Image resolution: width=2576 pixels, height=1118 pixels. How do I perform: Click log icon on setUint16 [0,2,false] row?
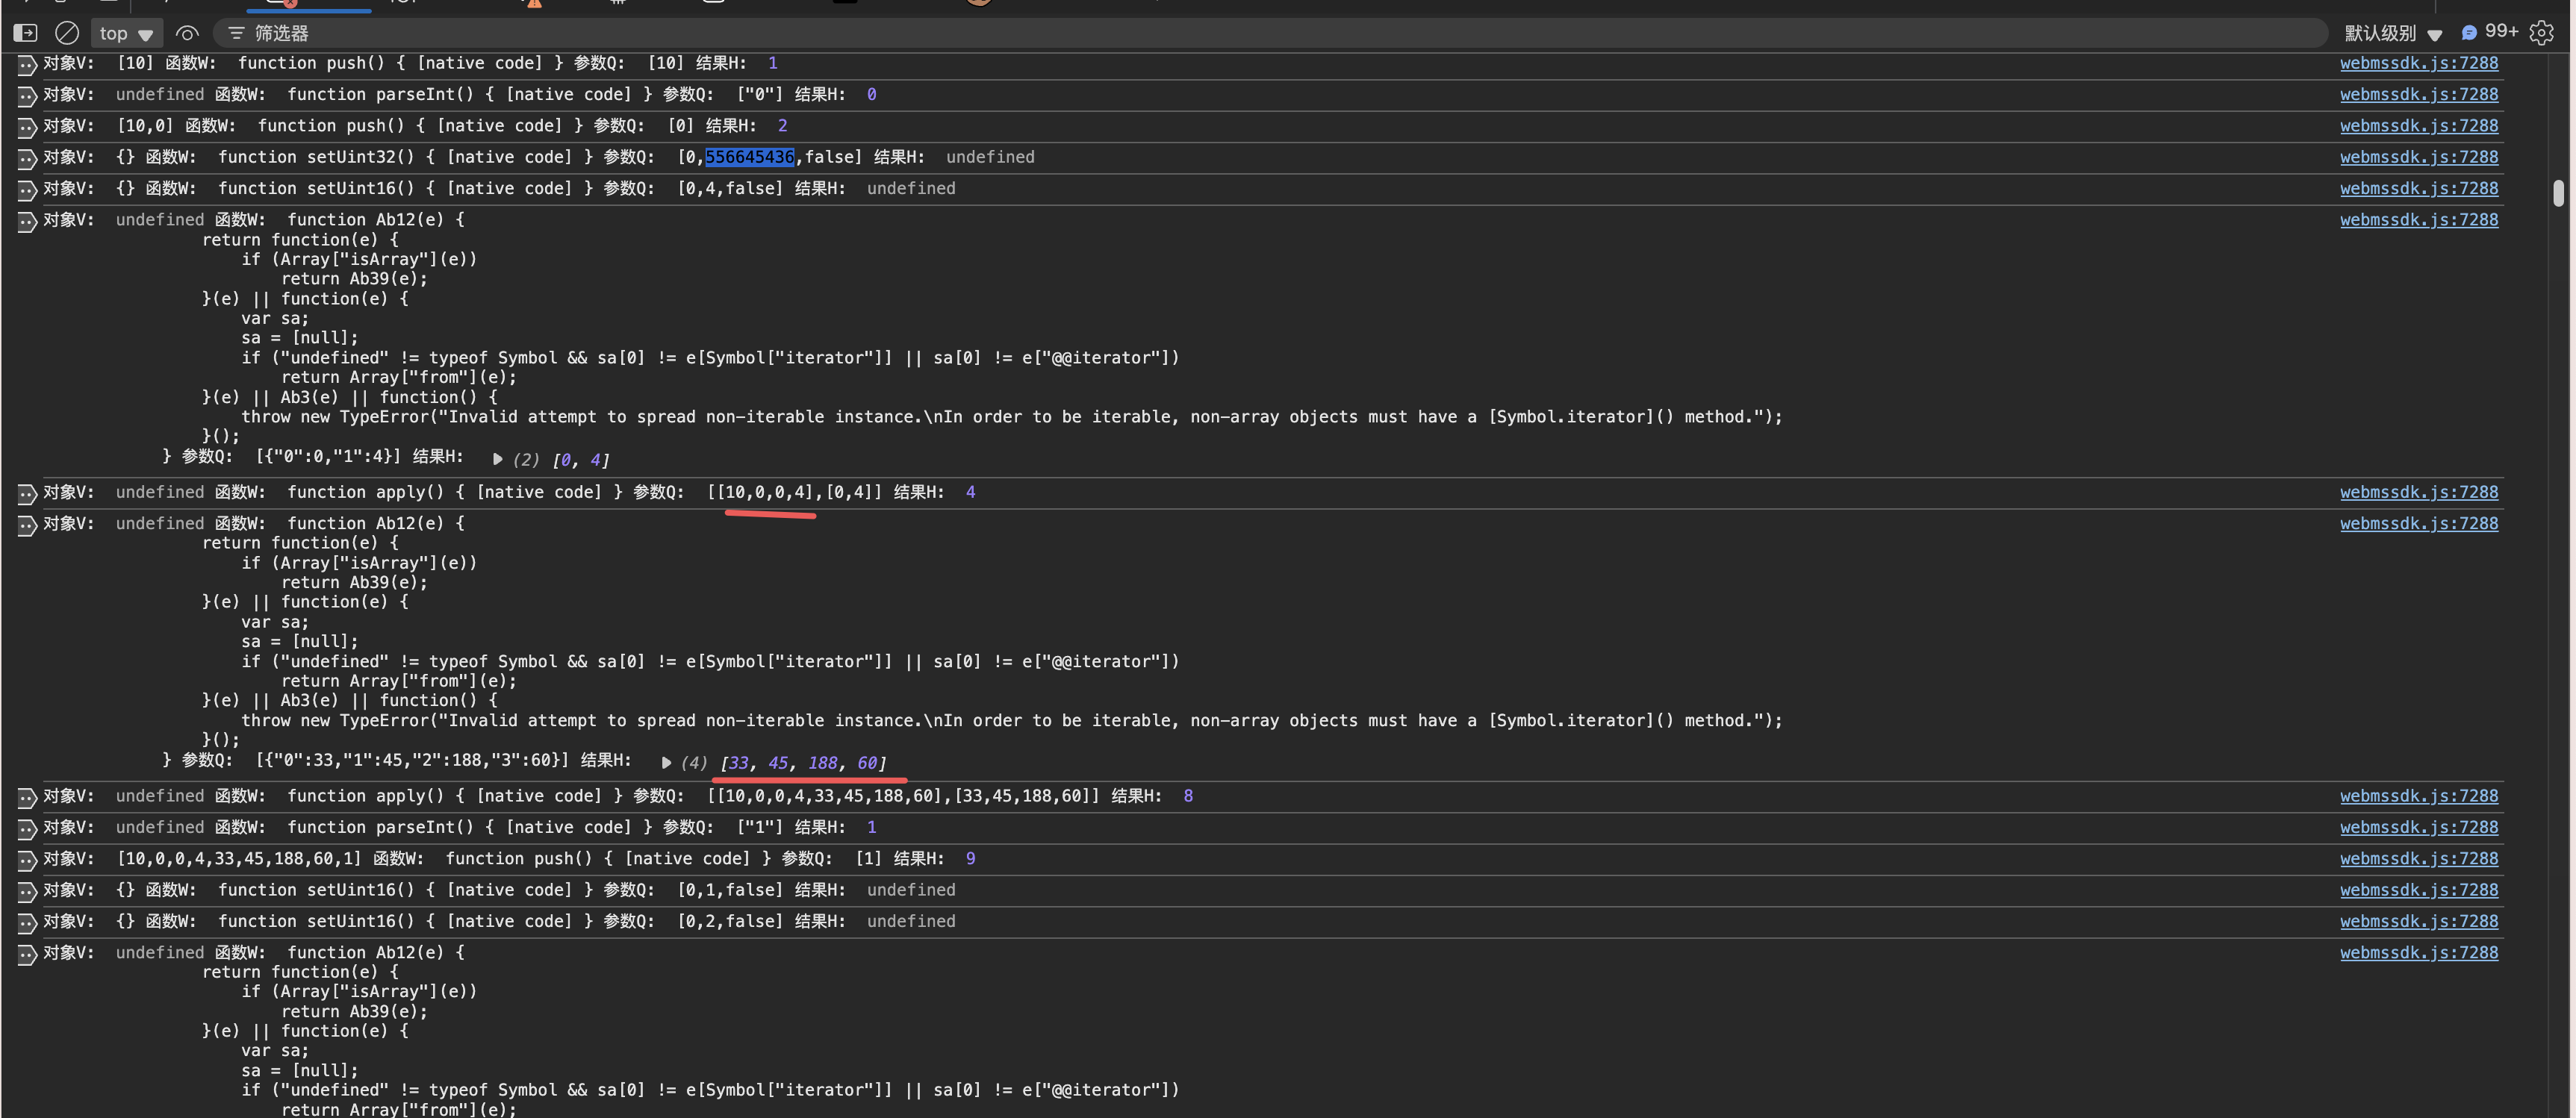27,922
